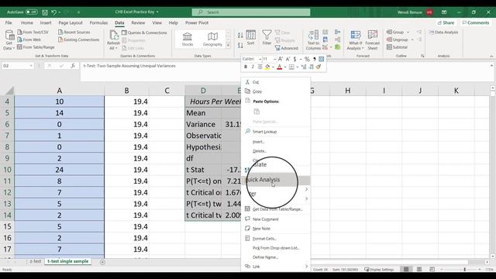The height and width of the screenshot is (279, 496).
Task: Click the insert function fx icon
Action: (x=73, y=66)
